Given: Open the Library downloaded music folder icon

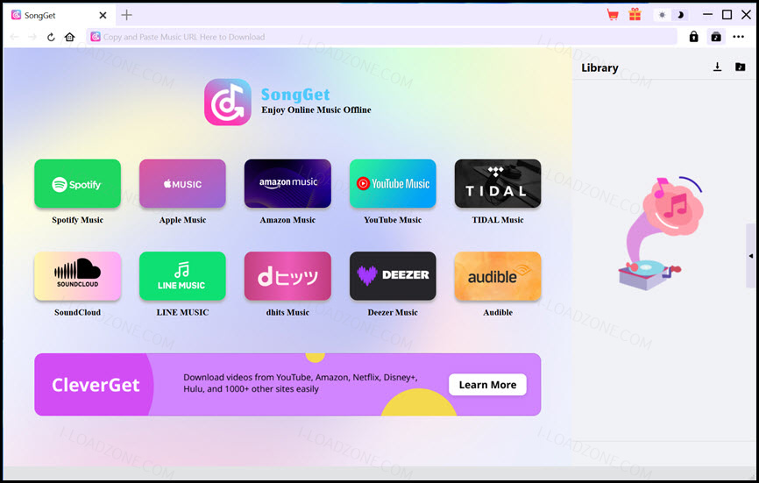Looking at the screenshot, I should pyautogui.click(x=740, y=67).
